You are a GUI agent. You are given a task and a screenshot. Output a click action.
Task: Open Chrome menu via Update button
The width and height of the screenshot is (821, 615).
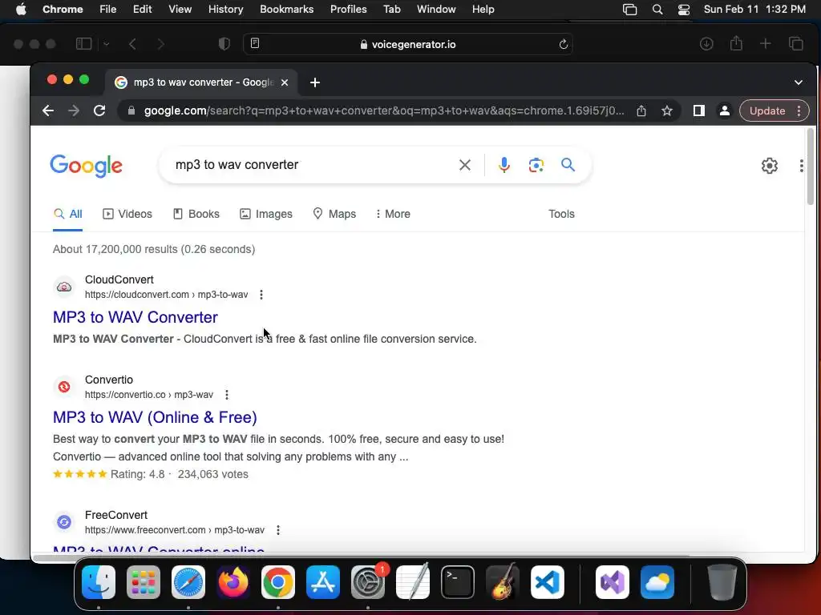point(774,111)
